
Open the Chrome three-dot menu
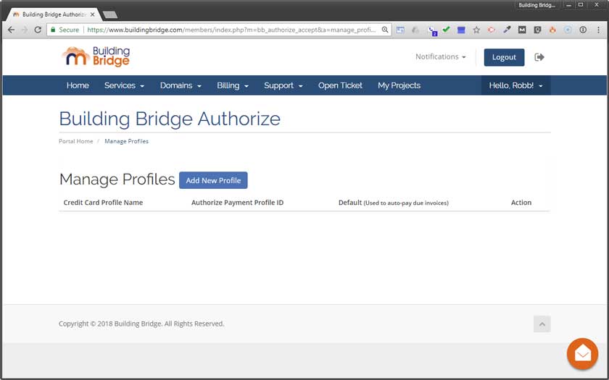pyautogui.click(x=599, y=30)
